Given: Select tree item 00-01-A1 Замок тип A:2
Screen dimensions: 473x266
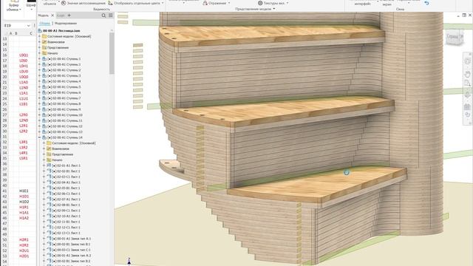Looking at the screenshot, I should coord(72,256).
